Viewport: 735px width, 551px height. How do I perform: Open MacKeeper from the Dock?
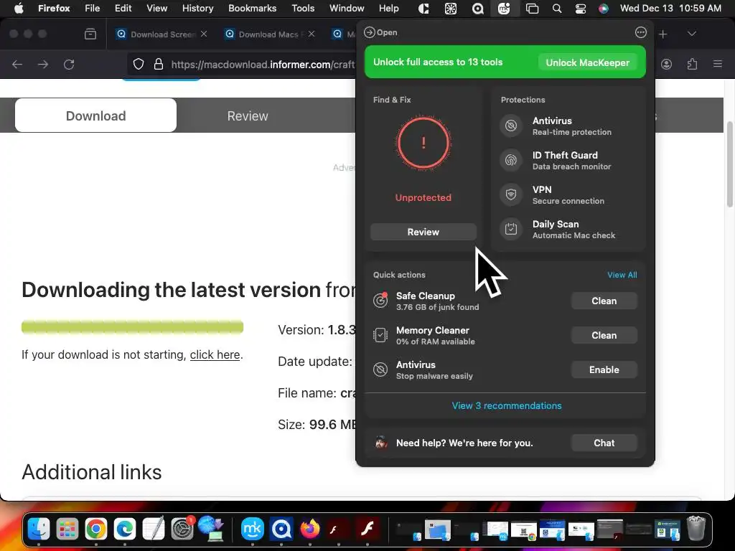coord(252,529)
